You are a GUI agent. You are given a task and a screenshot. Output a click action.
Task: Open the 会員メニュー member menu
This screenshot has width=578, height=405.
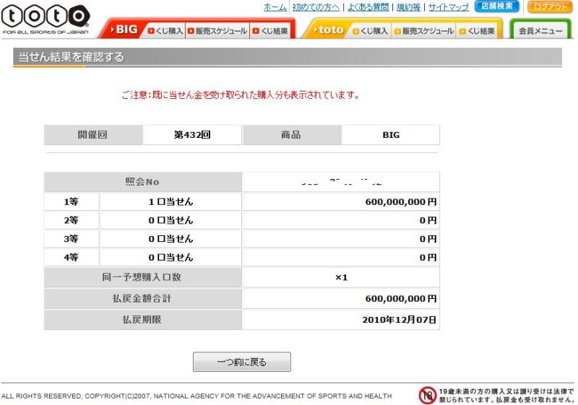click(540, 31)
